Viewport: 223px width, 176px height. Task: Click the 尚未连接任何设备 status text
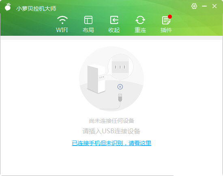click(x=111, y=121)
